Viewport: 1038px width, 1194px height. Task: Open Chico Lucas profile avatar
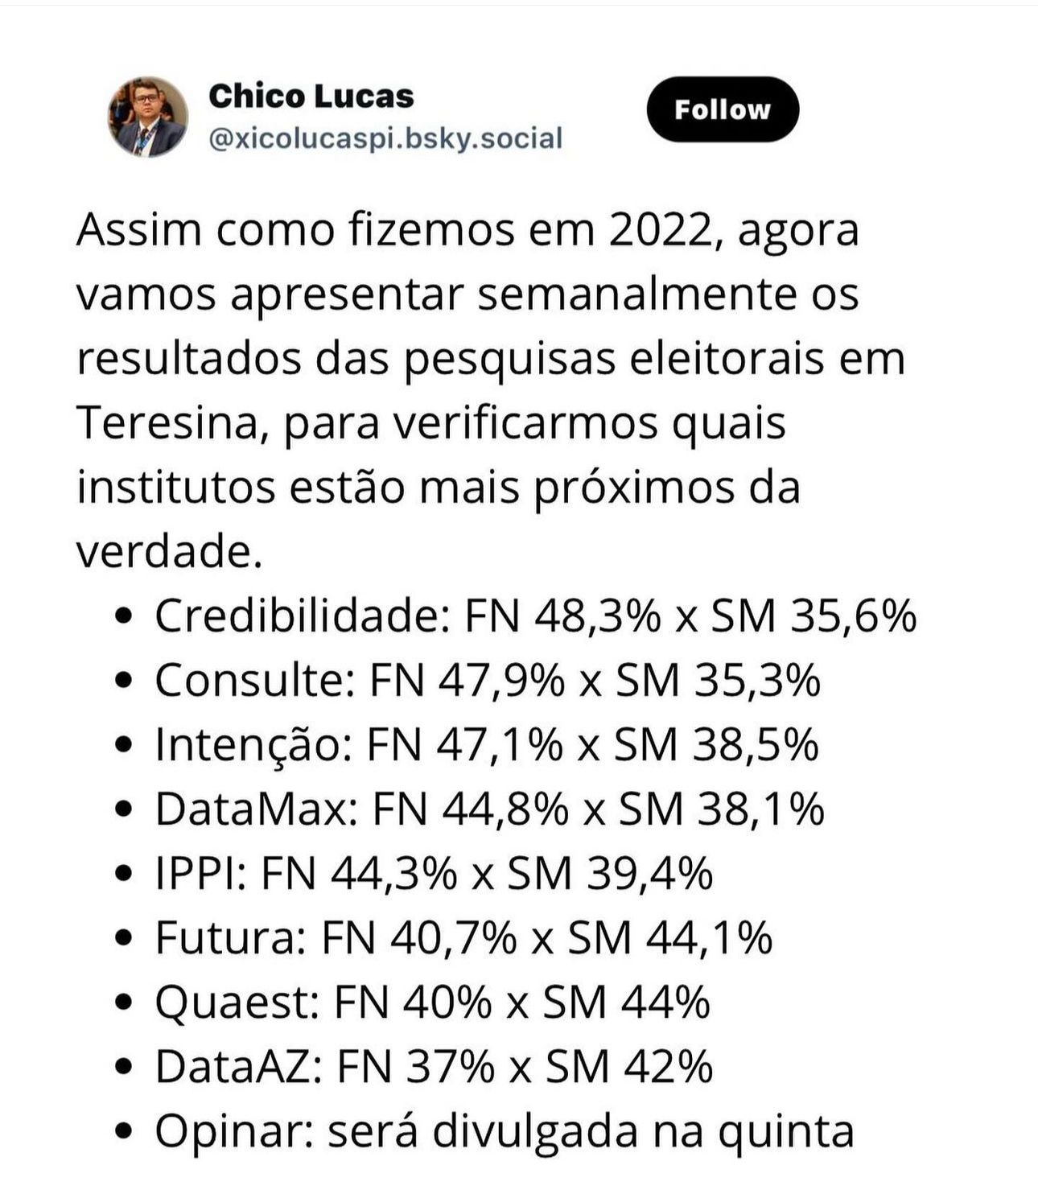point(148,117)
